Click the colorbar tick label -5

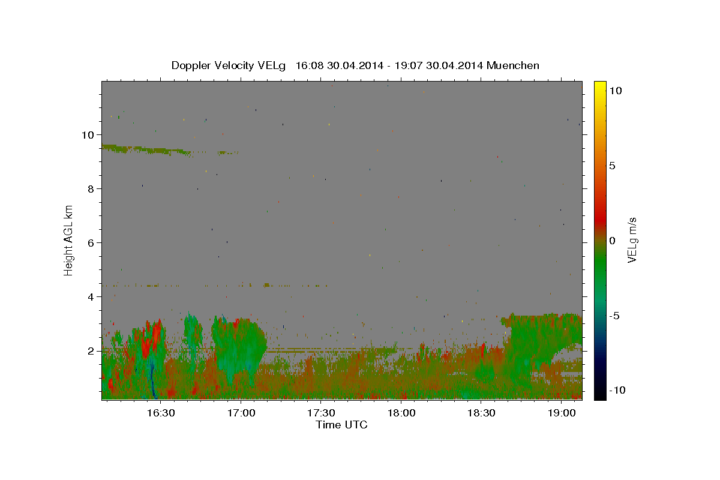click(x=614, y=316)
